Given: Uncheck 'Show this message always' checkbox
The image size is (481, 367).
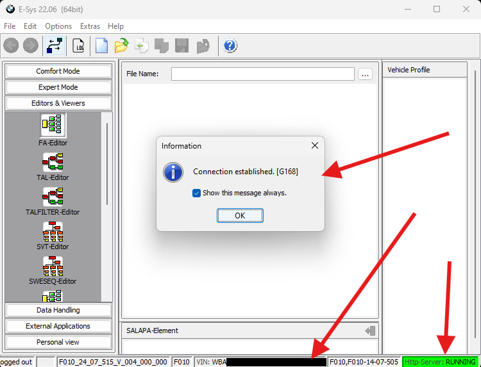Looking at the screenshot, I should [196, 193].
